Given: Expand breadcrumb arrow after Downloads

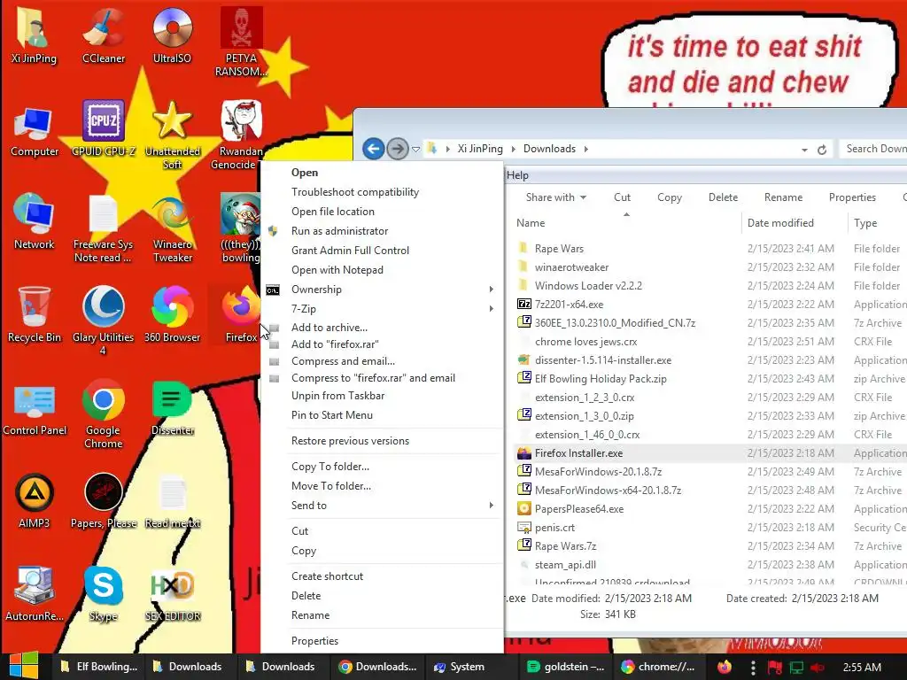Looking at the screenshot, I should tap(586, 149).
